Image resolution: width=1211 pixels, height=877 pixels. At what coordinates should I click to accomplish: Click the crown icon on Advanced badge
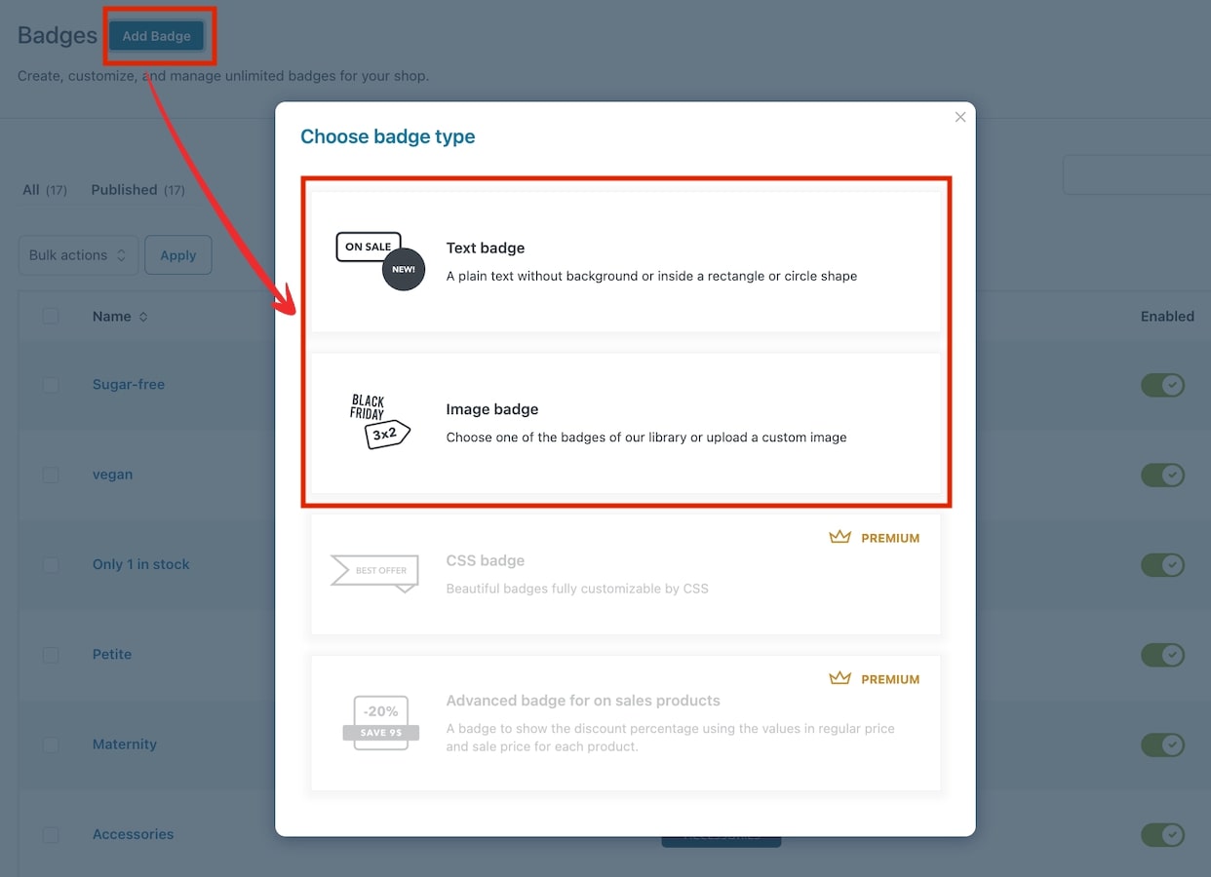click(840, 678)
